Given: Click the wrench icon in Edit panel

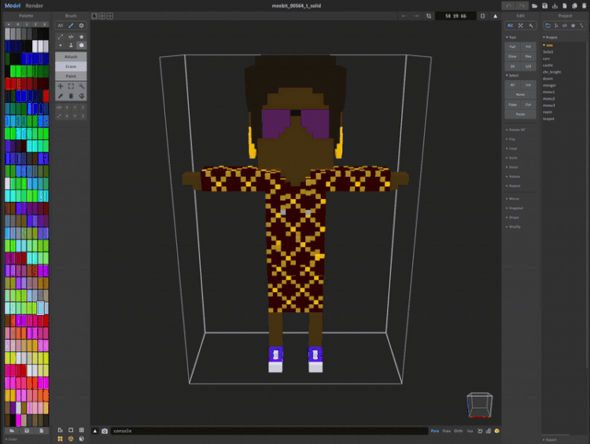Looking at the screenshot, I should [x=530, y=26].
